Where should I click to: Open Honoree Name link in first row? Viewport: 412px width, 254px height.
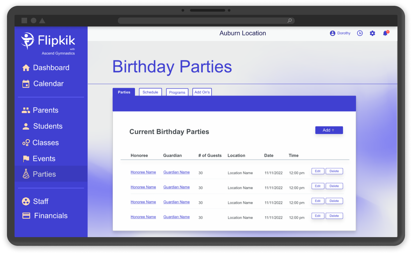tap(143, 172)
